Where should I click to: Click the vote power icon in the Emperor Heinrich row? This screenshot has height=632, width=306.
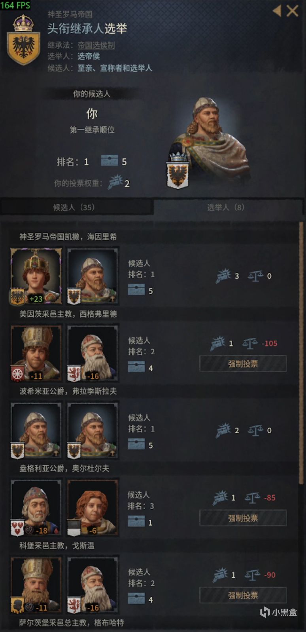pyautogui.click(x=223, y=276)
